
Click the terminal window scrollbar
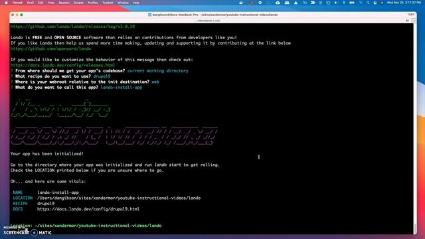(414, 228)
